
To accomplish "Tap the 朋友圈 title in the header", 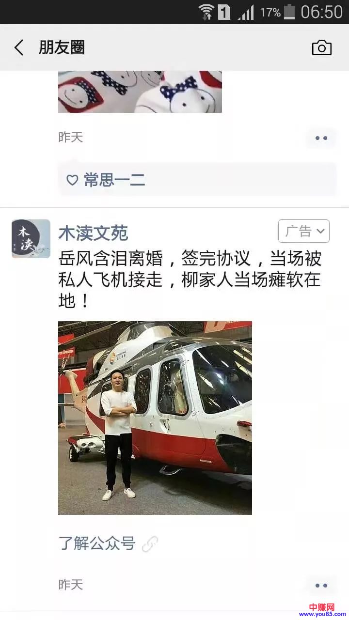I will click(x=62, y=47).
